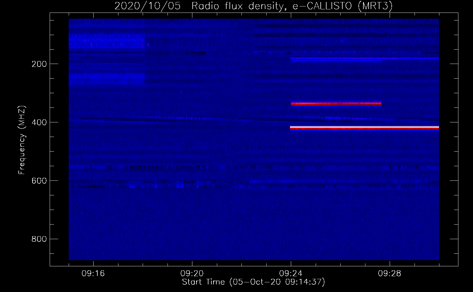
Task: Click the thin purple band just below 200 MHz
Action: pyautogui.click(x=365, y=58)
